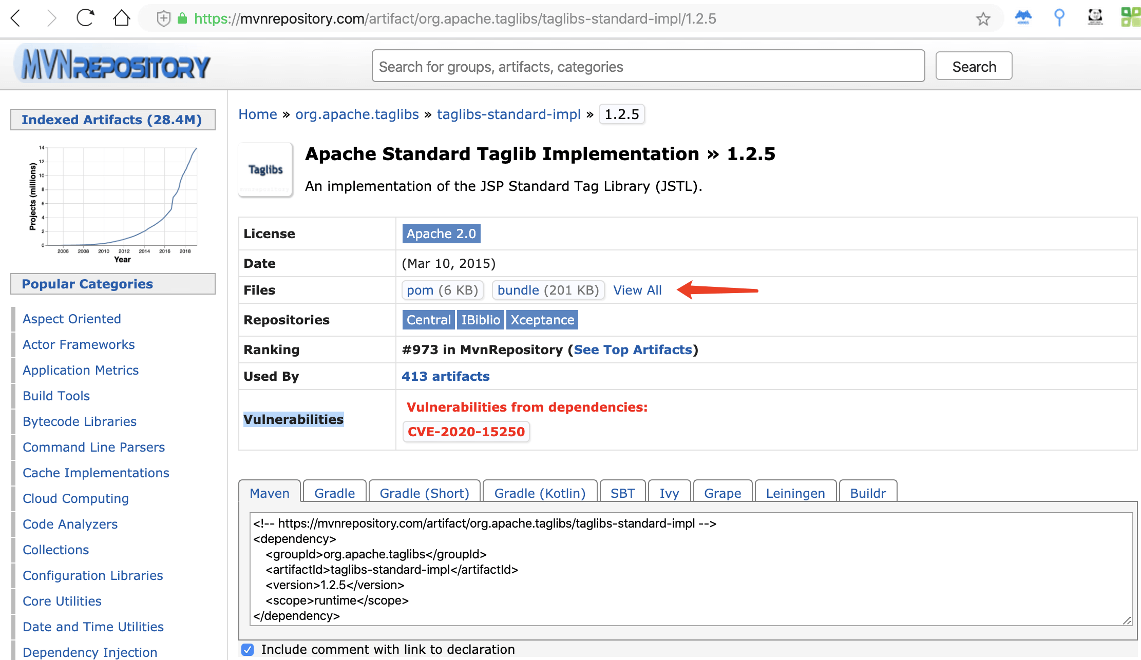Open the Indexed Artifacts (28.4M) header

point(113,120)
